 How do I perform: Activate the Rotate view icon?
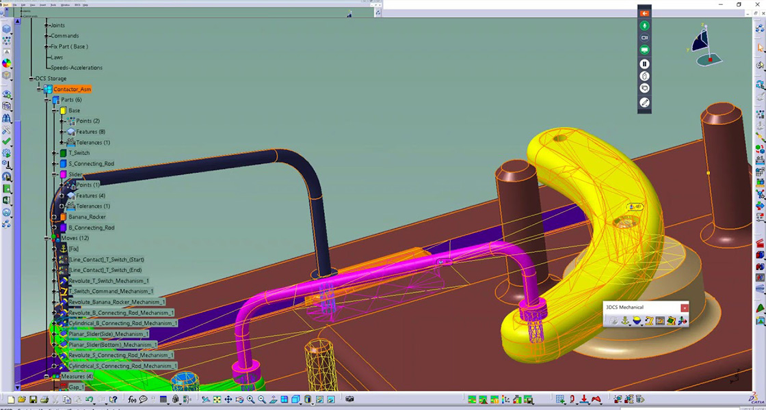click(240, 400)
